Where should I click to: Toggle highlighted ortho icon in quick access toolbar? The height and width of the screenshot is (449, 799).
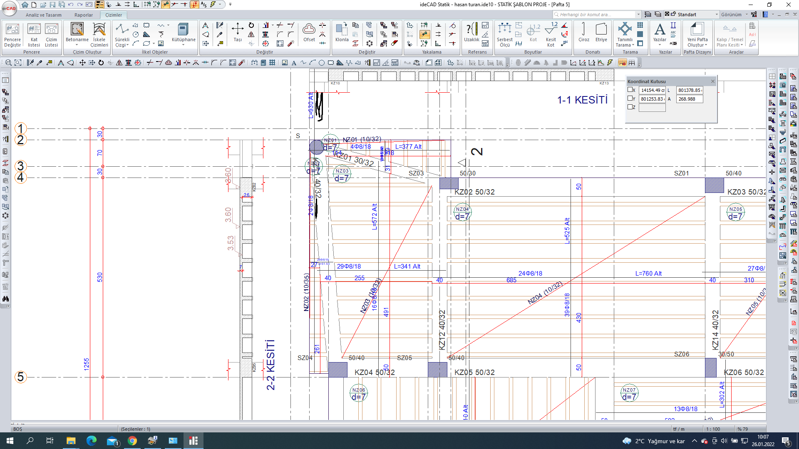tap(195, 5)
